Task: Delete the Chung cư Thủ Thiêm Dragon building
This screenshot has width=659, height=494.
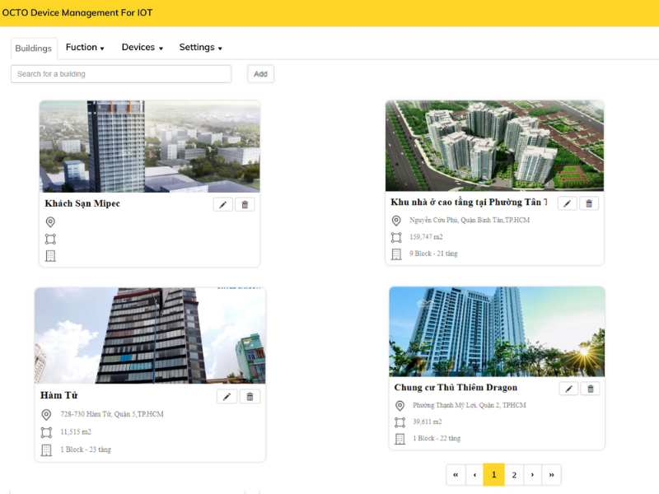Action: 590,389
